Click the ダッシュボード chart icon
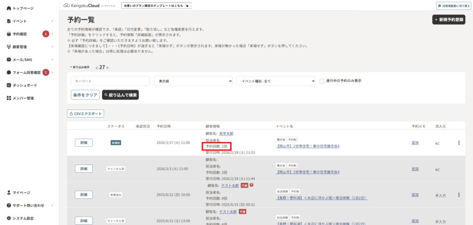The image size is (473, 225). pos(9,85)
